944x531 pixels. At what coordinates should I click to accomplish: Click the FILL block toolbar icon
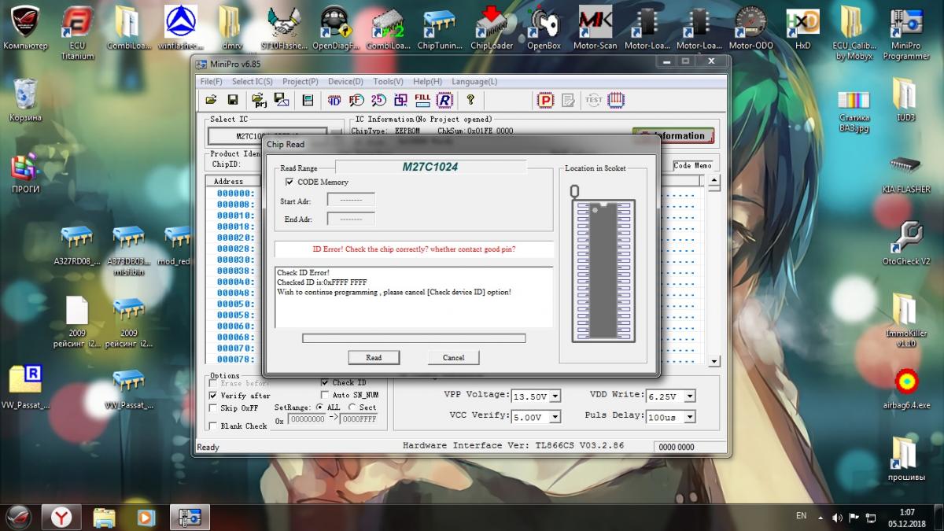click(x=422, y=100)
